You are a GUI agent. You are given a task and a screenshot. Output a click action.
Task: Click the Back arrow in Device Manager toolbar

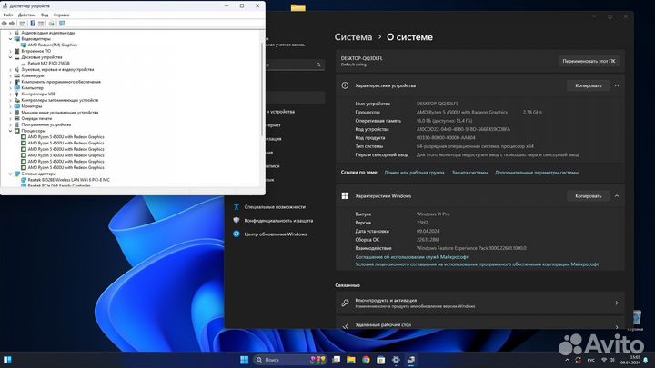point(5,24)
